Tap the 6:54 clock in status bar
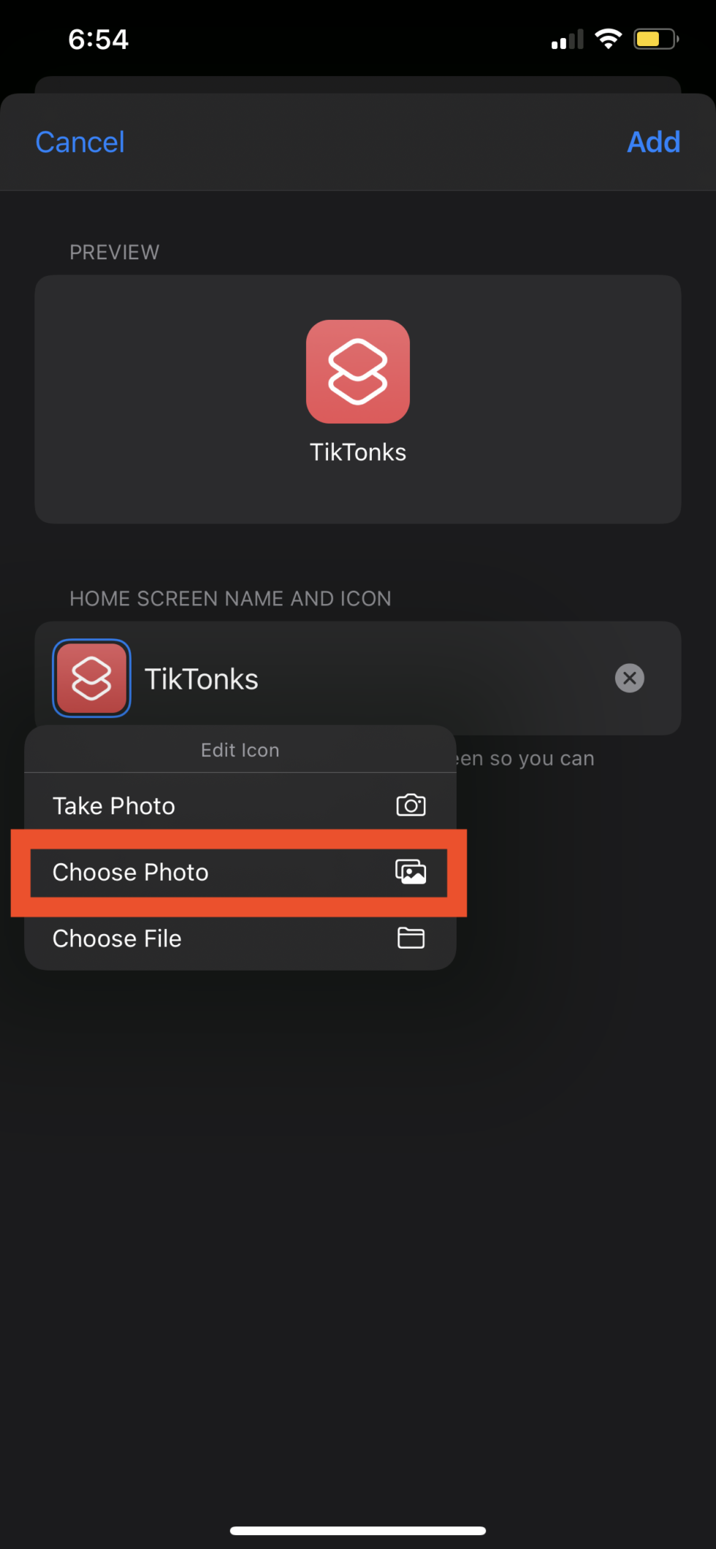The image size is (716, 1549). pos(98,39)
